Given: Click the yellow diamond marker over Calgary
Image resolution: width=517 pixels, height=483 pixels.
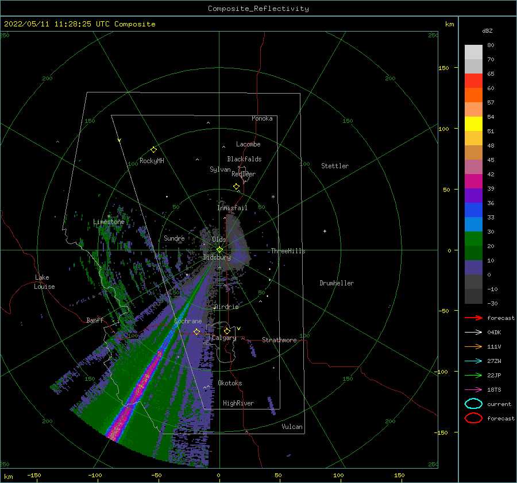Looking at the screenshot, I should click(227, 331).
